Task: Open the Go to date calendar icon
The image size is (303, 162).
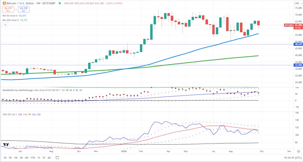Action: [57, 158]
